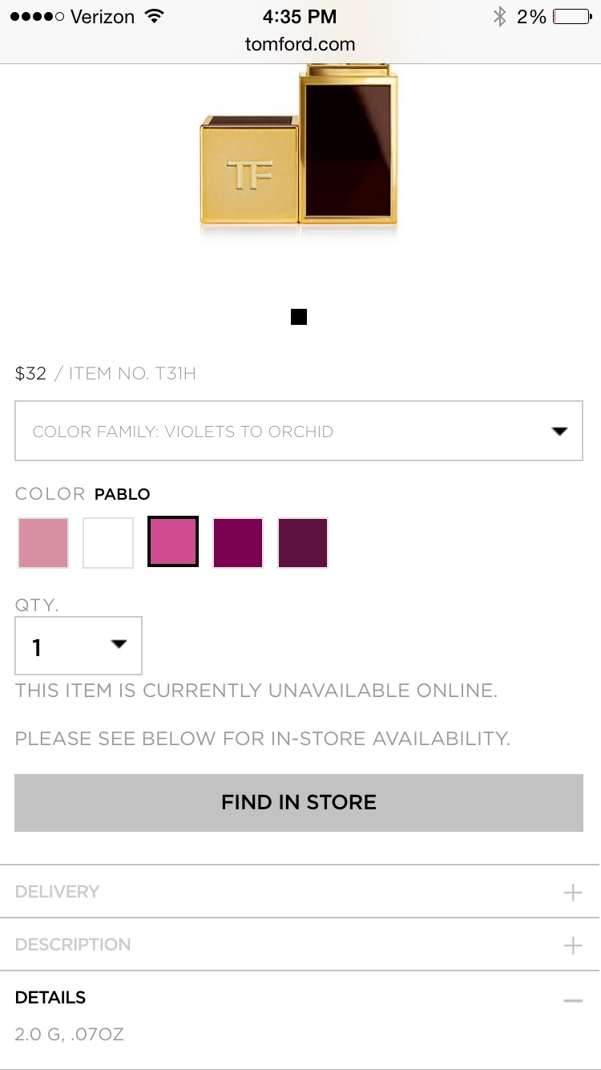
Task: Open the quantity dropdown
Action: click(79, 646)
